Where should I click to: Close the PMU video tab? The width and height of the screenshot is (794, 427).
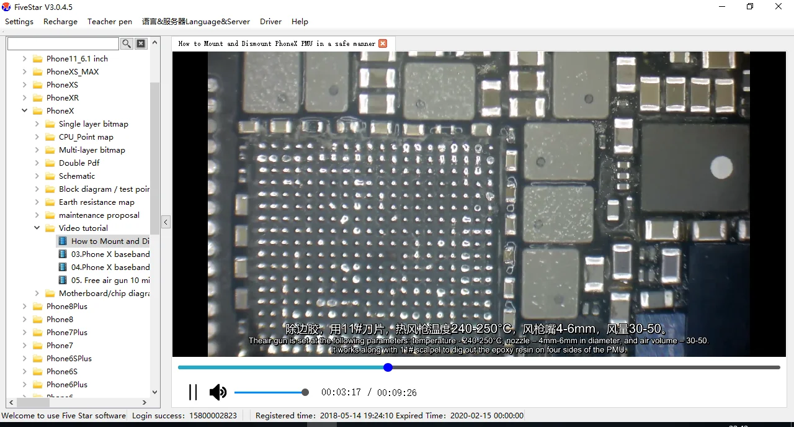[383, 43]
